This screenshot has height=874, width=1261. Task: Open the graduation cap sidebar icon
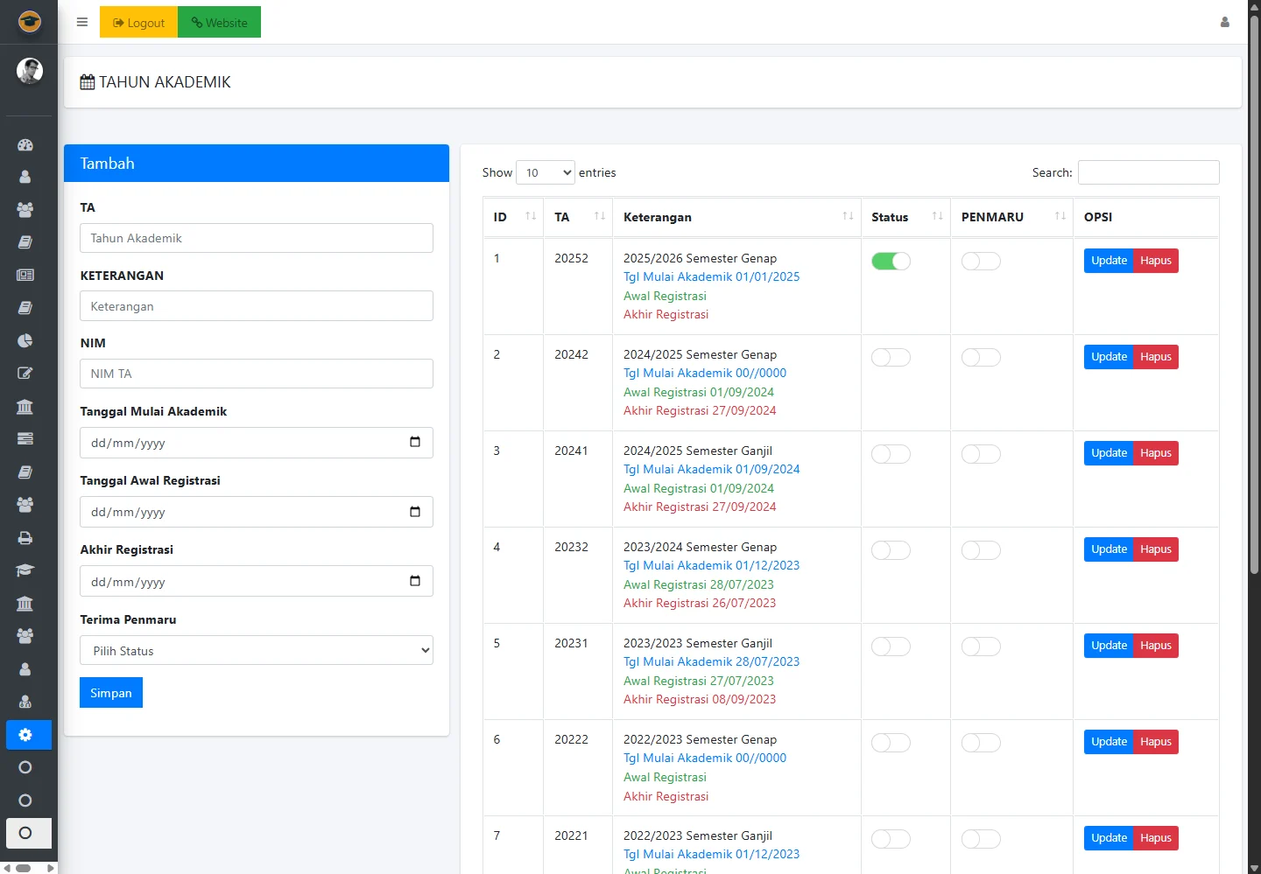click(25, 570)
